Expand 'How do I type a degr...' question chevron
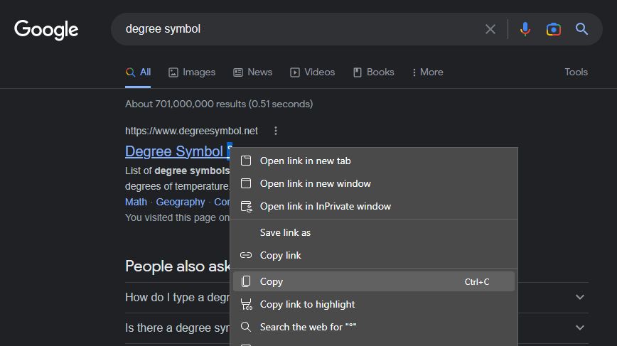The width and height of the screenshot is (617, 346). [580, 297]
